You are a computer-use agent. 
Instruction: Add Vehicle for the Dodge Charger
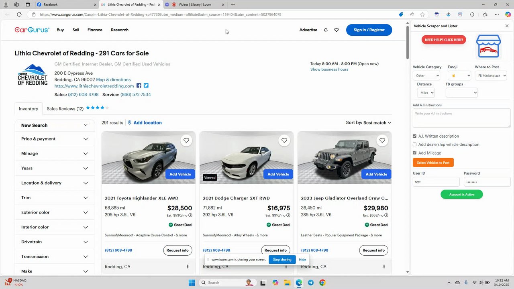coord(278,174)
